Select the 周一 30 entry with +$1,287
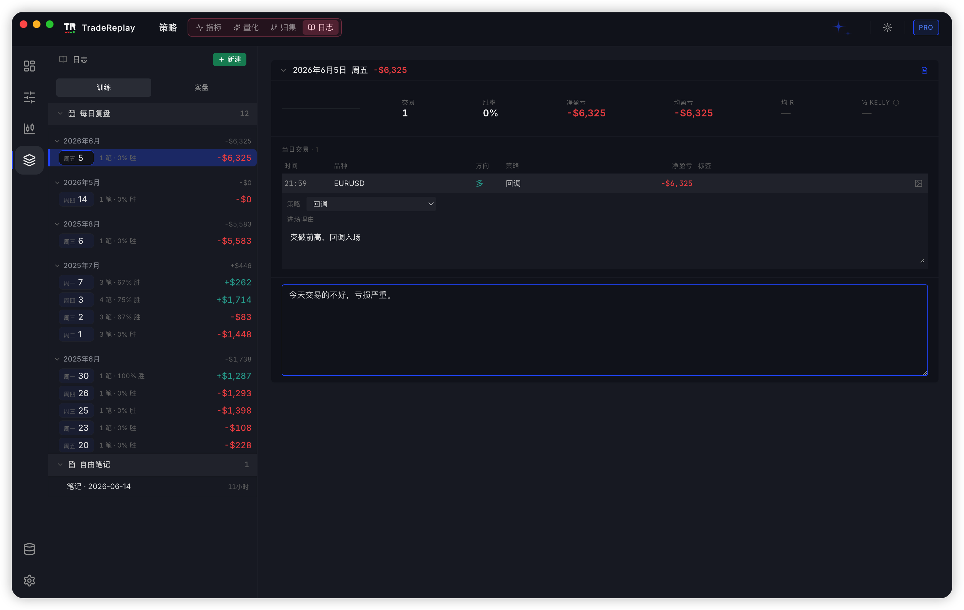 tap(153, 376)
